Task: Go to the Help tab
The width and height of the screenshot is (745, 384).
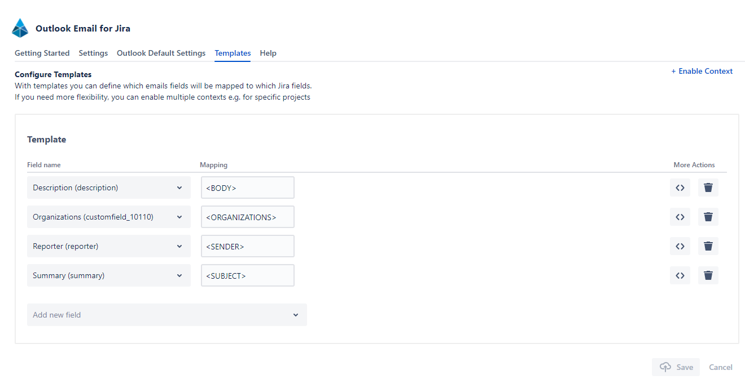Action: [x=268, y=53]
